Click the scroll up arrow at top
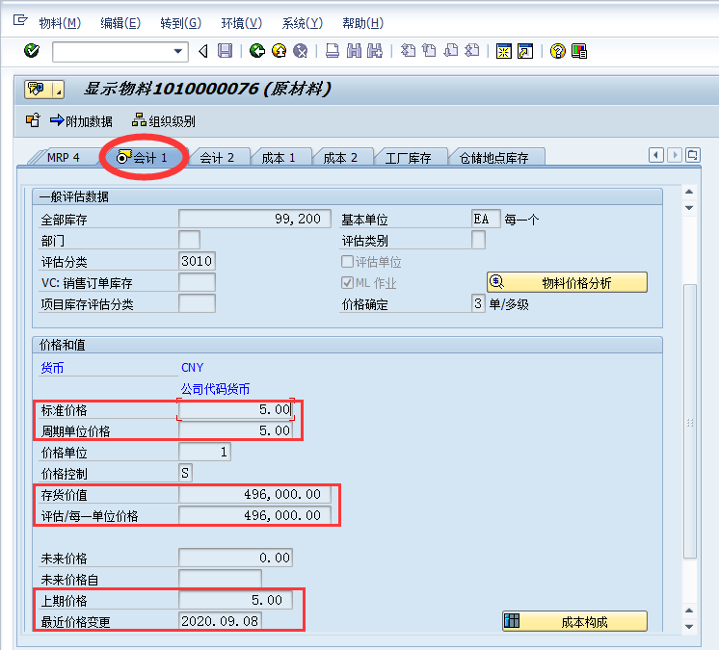 click(x=689, y=192)
